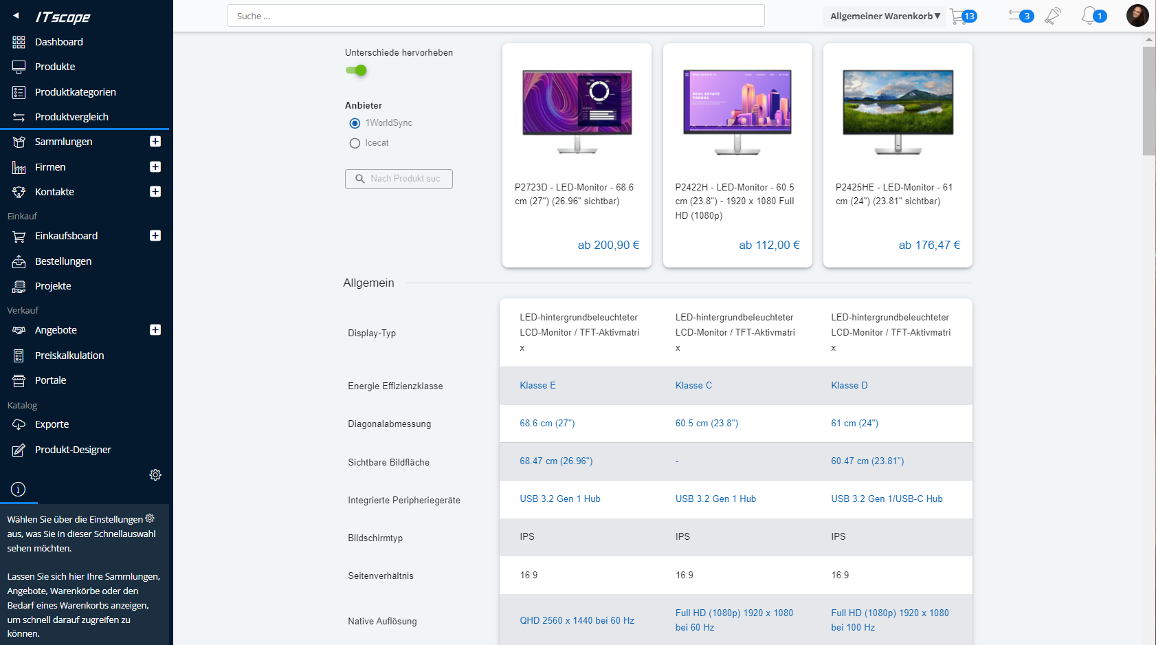Open Dashboard from the sidebar
1156x645 pixels.
[x=59, y=42]
